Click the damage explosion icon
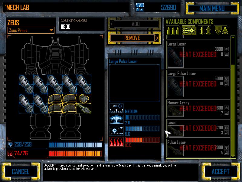 coord(116,119)
